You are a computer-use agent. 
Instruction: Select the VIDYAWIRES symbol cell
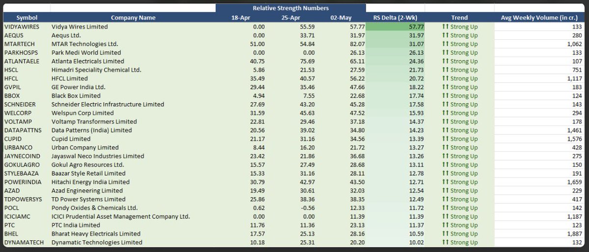coord(21,26)
